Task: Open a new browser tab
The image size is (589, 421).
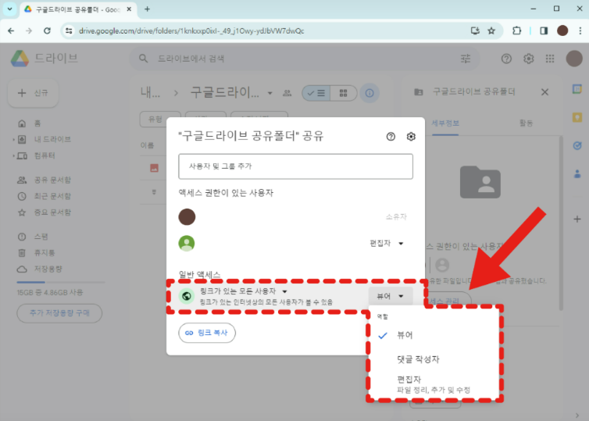Action: (147, 9)
